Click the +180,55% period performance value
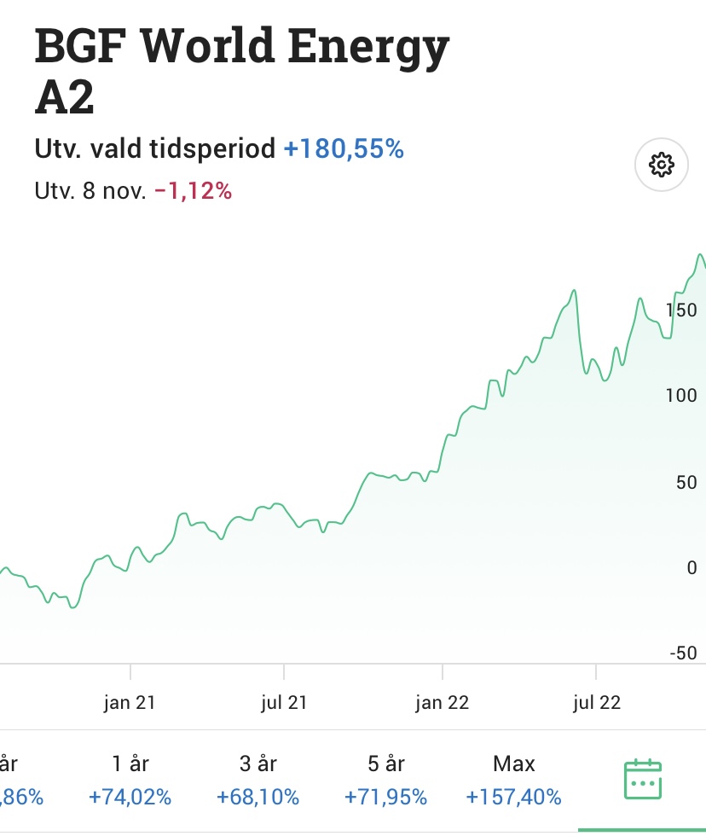The image size is (706, 836). [344, 149]
